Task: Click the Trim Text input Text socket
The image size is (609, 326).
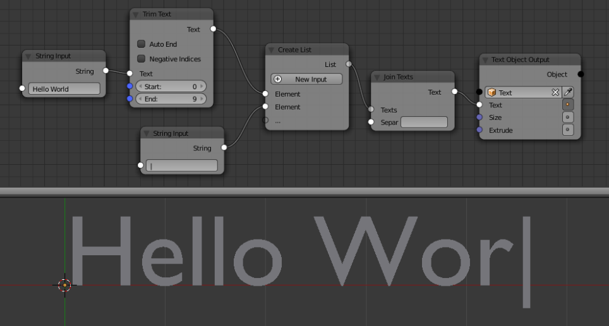Action: pos(130,73)
